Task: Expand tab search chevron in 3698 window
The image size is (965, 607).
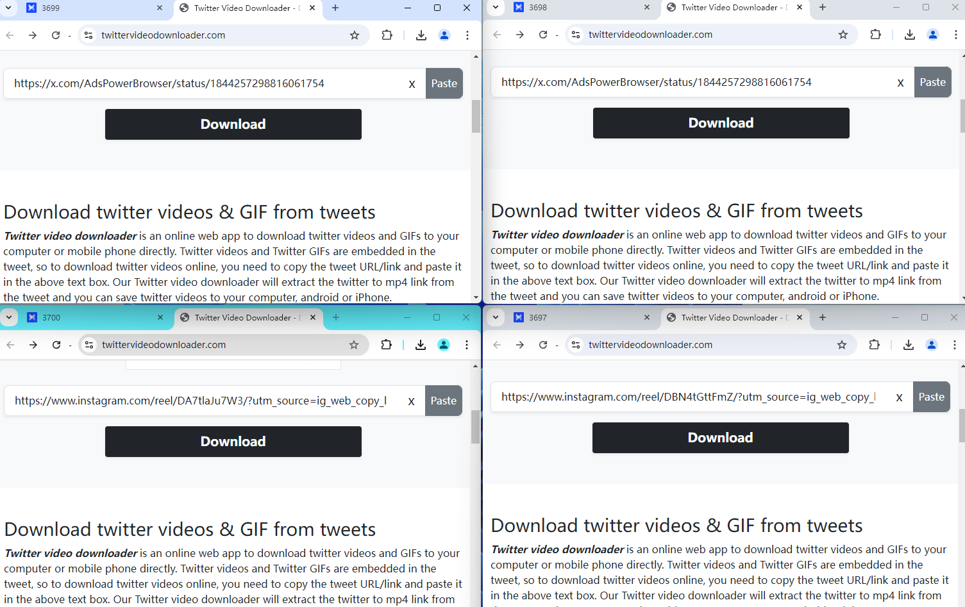Action: 496,7
